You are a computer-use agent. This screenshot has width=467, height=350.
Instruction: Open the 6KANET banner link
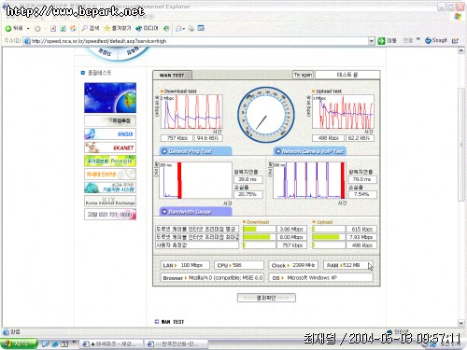(110, 147)
